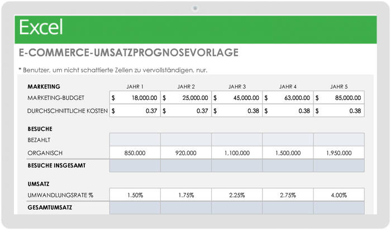Select organic visits cell 850,000
The height and width of the screenshot is (230, 391).
pos(135,153)
